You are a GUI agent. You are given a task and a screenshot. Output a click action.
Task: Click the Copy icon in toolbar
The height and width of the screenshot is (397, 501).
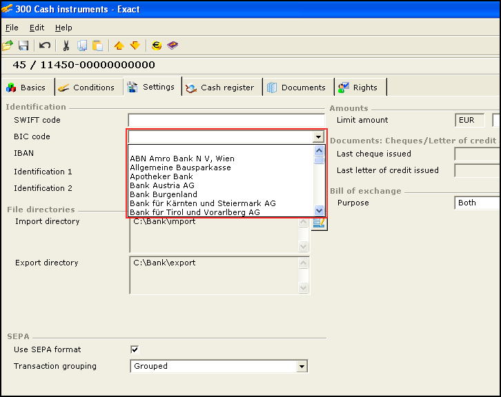pos(82,45)
